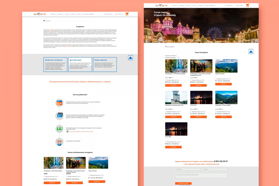
Task: Click the duration icon under Красная Поляна on right page
Action: pos(216,79)
